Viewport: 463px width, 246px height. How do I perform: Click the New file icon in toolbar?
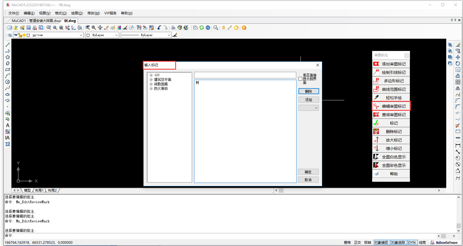click(x=10, y=28)
